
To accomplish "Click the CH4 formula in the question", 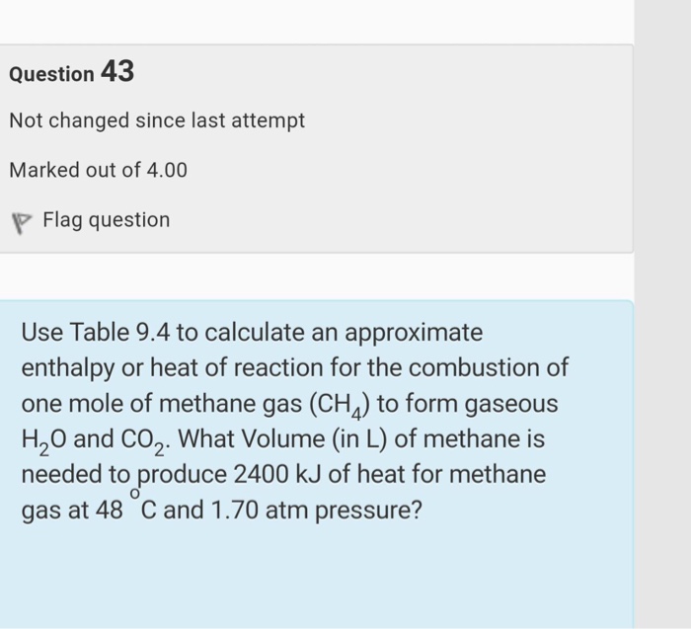I will tap(341, 406).
